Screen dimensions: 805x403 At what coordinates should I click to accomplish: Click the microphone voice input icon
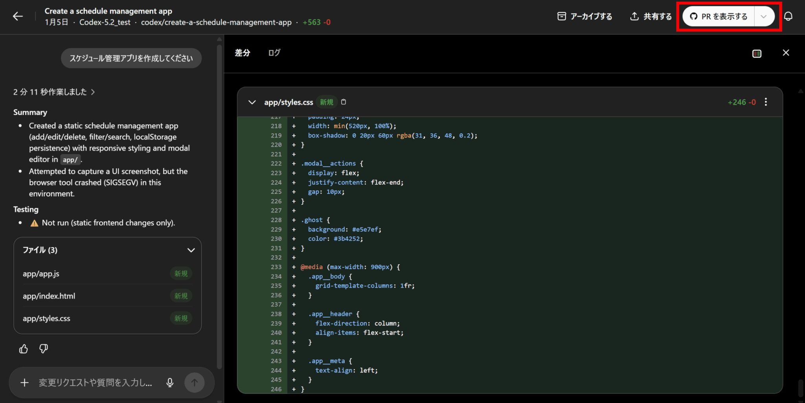tap(170, 383)
